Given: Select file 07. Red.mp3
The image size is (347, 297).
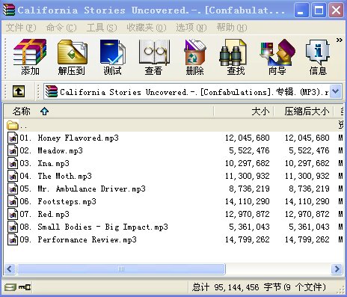Looking at the screenshot, I should point(173,214).
